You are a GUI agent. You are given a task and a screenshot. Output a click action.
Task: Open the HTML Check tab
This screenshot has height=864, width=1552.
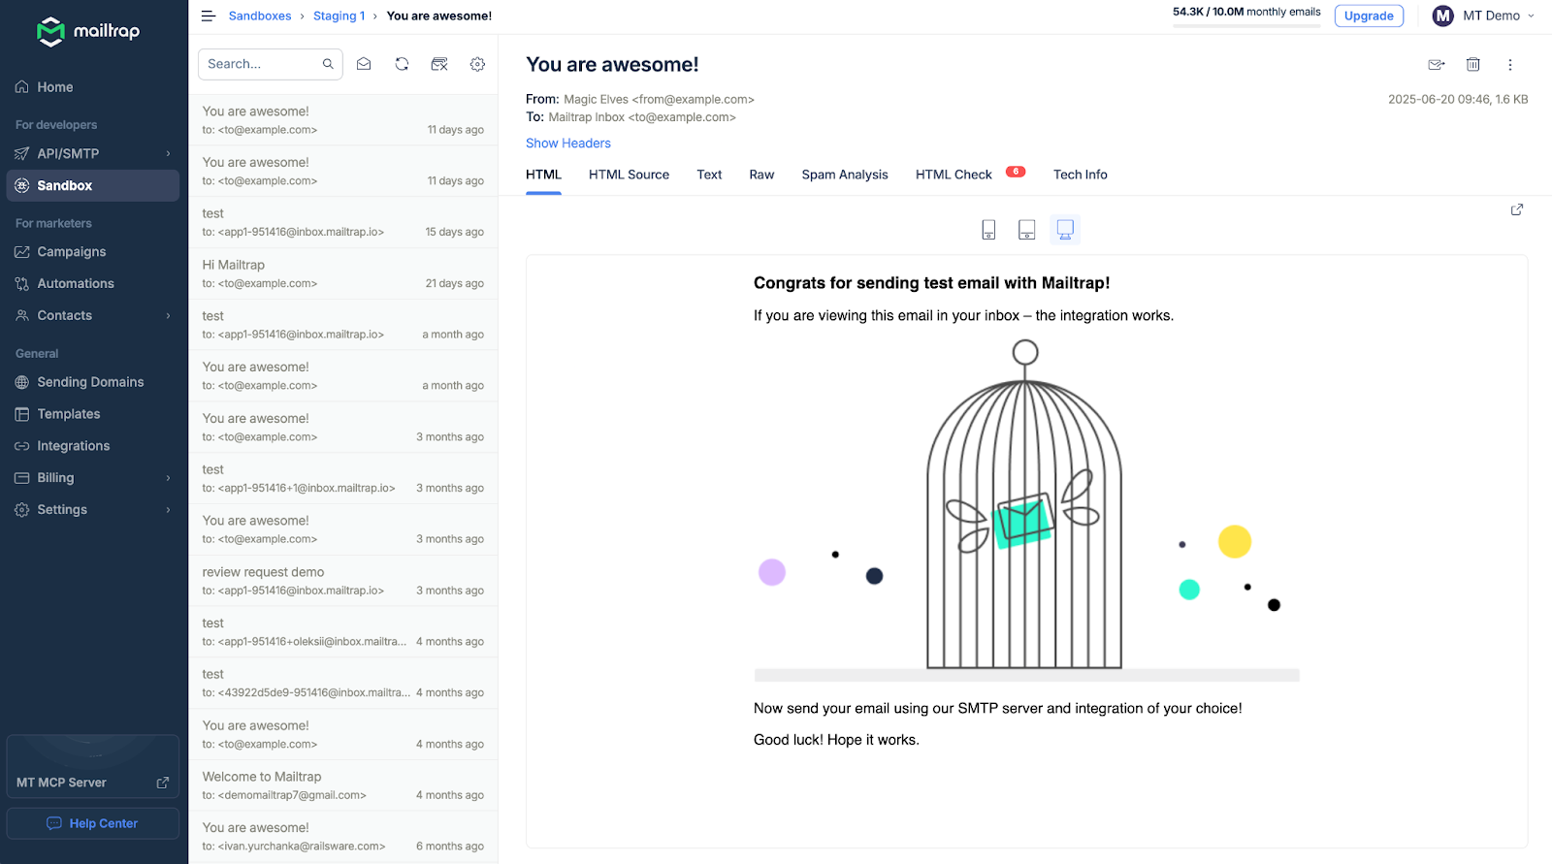click(x=954, y=175)
